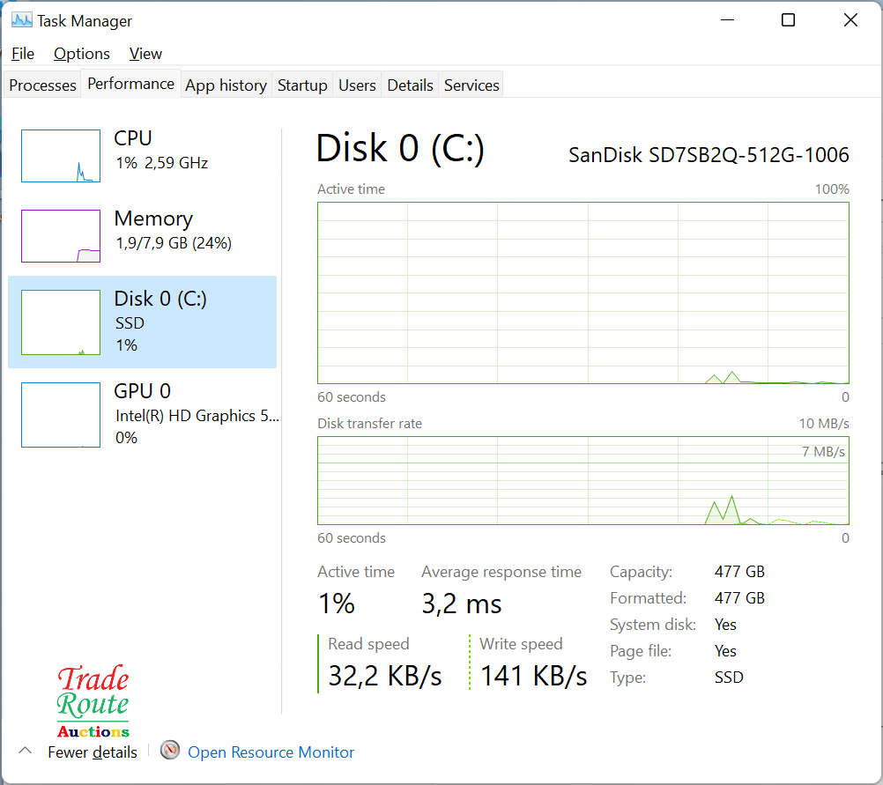This screenshot has width=883, height=785.
Task: Open the File menu
Action: click(x=23, y=54)
